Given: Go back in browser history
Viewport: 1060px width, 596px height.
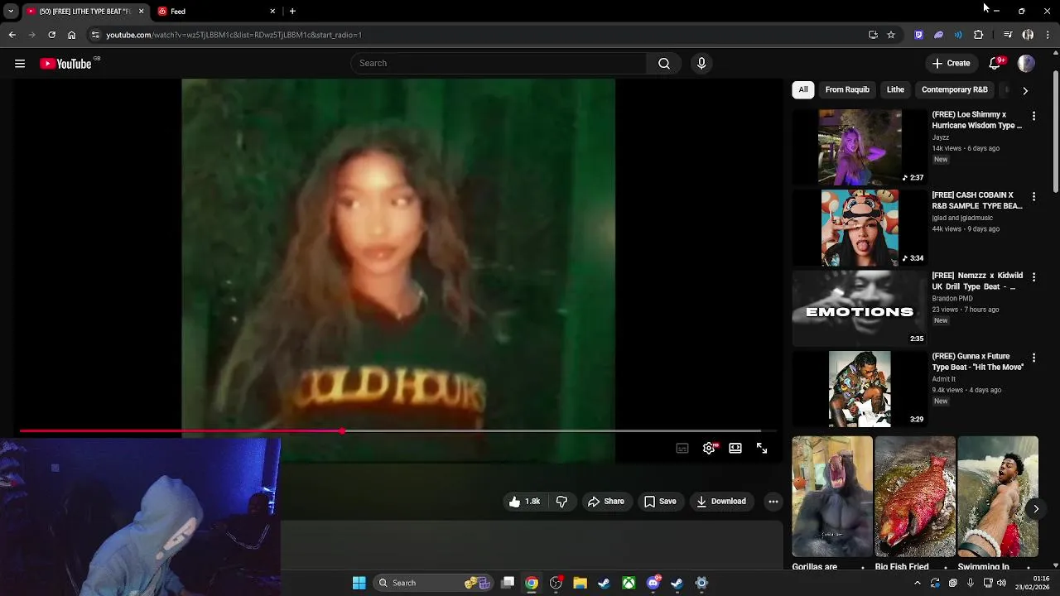Looking at the screenshot, I should pyautogui.click(x=12, y=35).
